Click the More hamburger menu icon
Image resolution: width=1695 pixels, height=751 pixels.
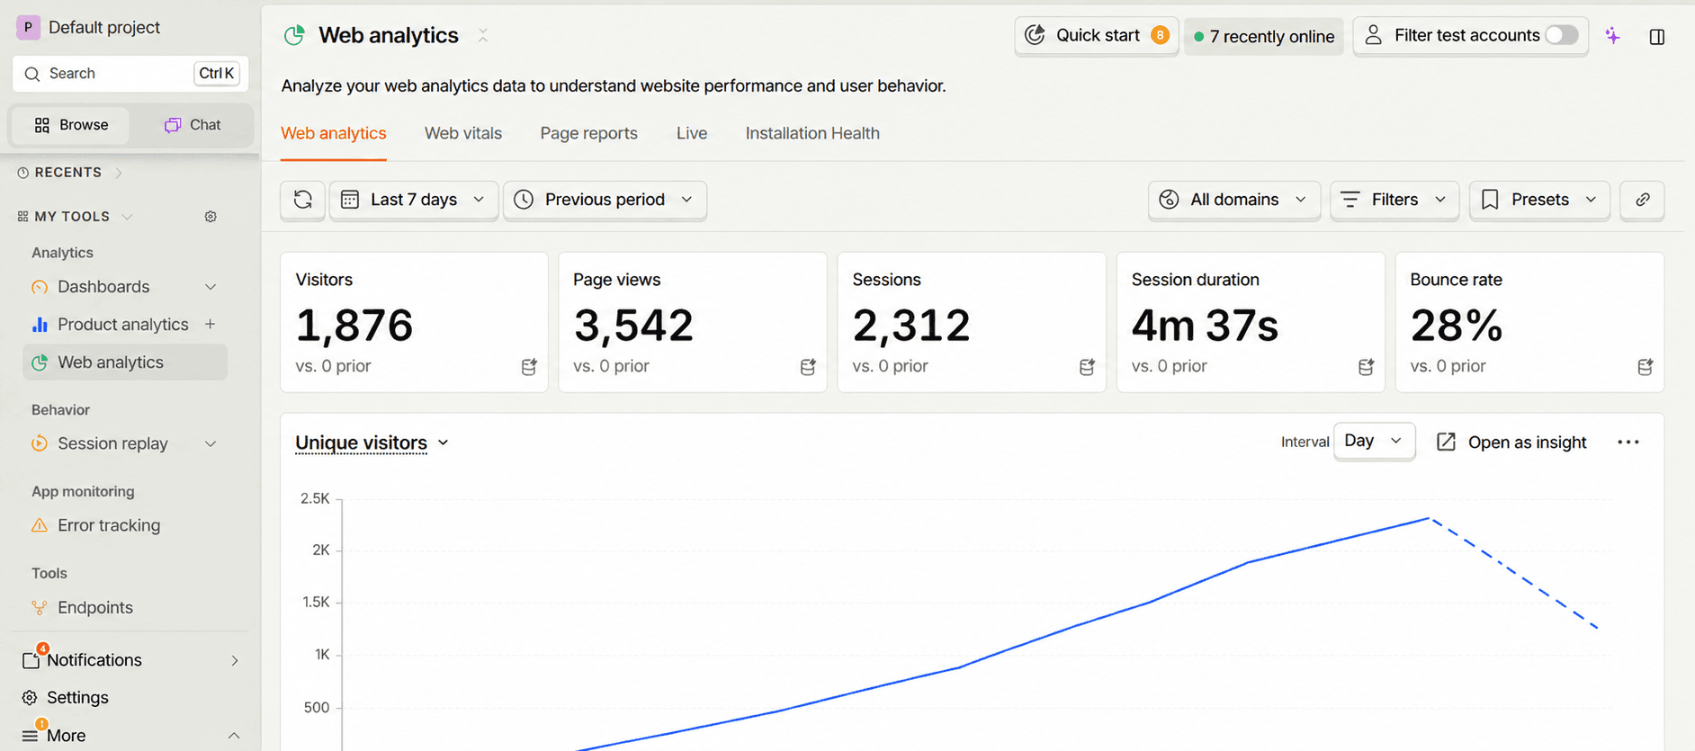coord(30,735)
